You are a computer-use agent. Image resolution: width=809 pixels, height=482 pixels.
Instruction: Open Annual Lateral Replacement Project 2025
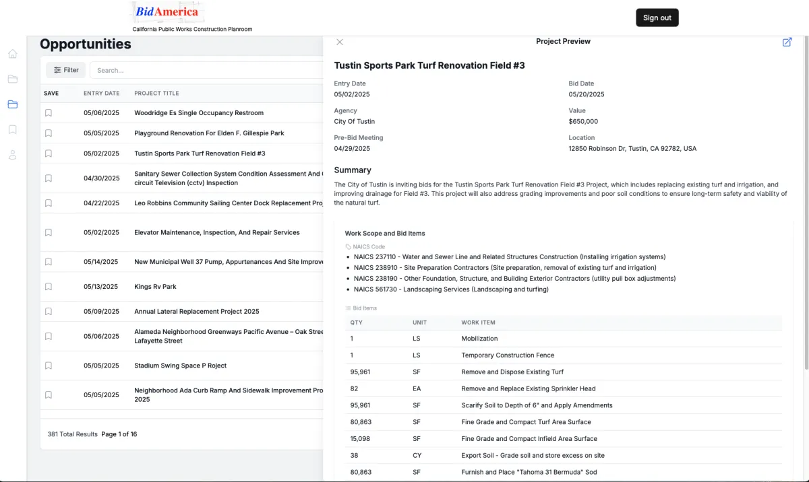[197, 312]
